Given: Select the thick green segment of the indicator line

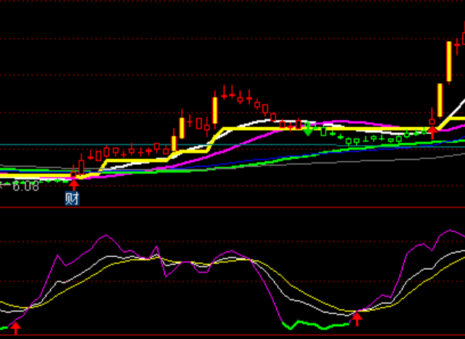Looking at the screenshot, I should click(320, 326).
